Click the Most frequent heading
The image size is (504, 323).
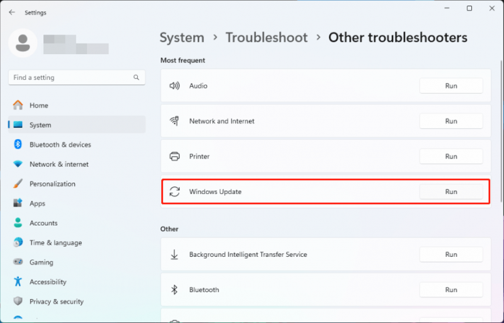pyautogui.click(x=183, y=60)
